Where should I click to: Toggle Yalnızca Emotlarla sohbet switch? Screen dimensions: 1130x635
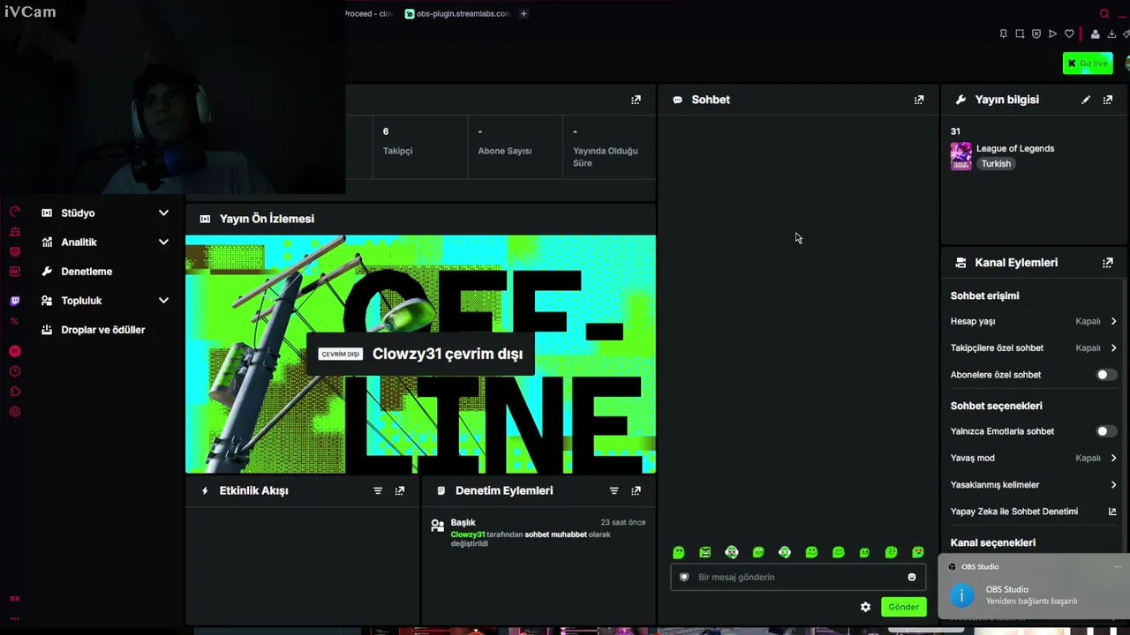(1106, 431)
